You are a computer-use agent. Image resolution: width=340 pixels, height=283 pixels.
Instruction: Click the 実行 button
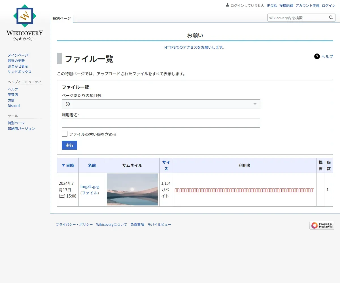(69, 145)
